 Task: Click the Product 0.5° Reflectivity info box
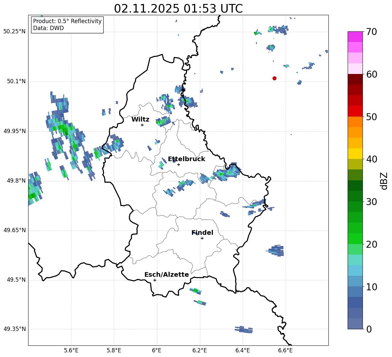click(x=67, y=25)
